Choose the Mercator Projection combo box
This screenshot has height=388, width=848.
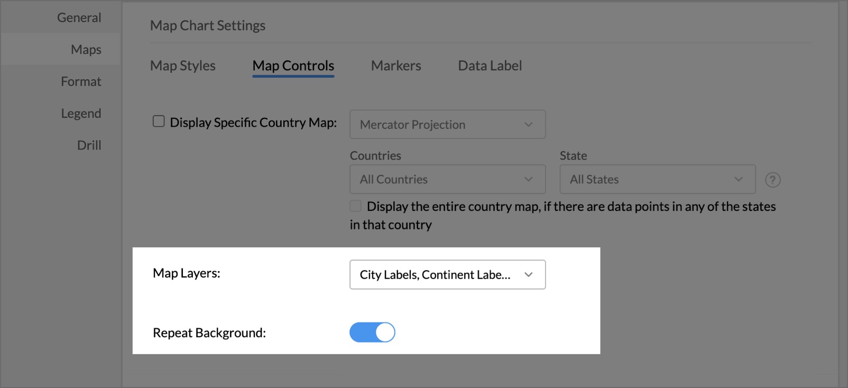point(447,124)
